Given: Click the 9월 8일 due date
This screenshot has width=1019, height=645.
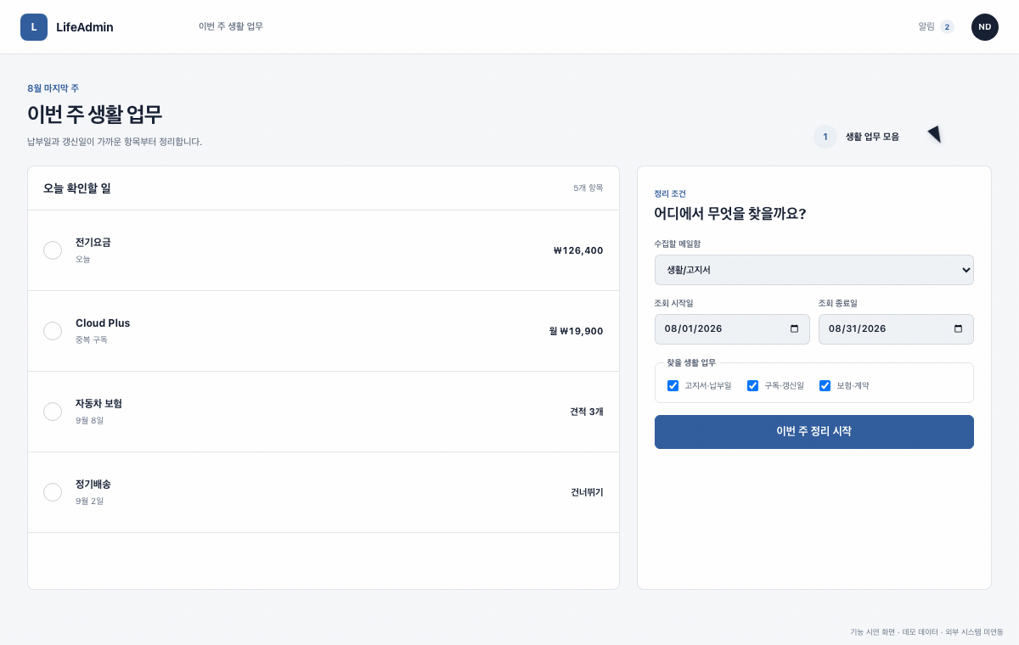Looking at the screenshot, I should 89,420.
